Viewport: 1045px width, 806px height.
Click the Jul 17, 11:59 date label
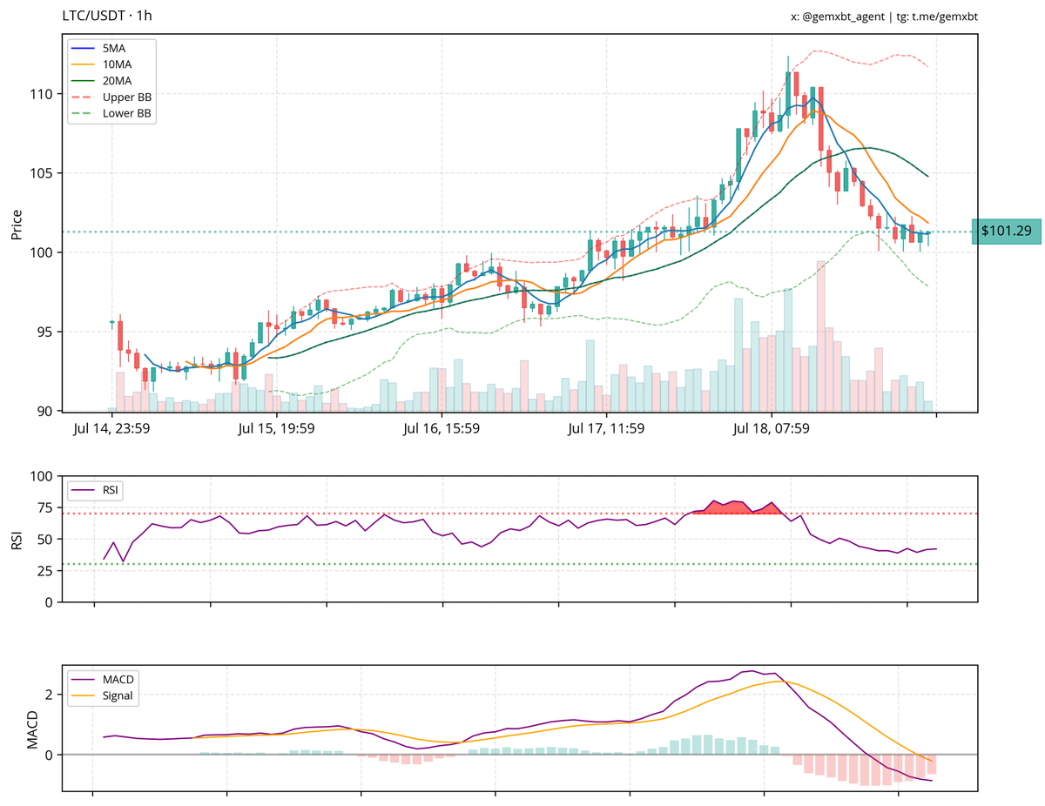coord(606,428)
